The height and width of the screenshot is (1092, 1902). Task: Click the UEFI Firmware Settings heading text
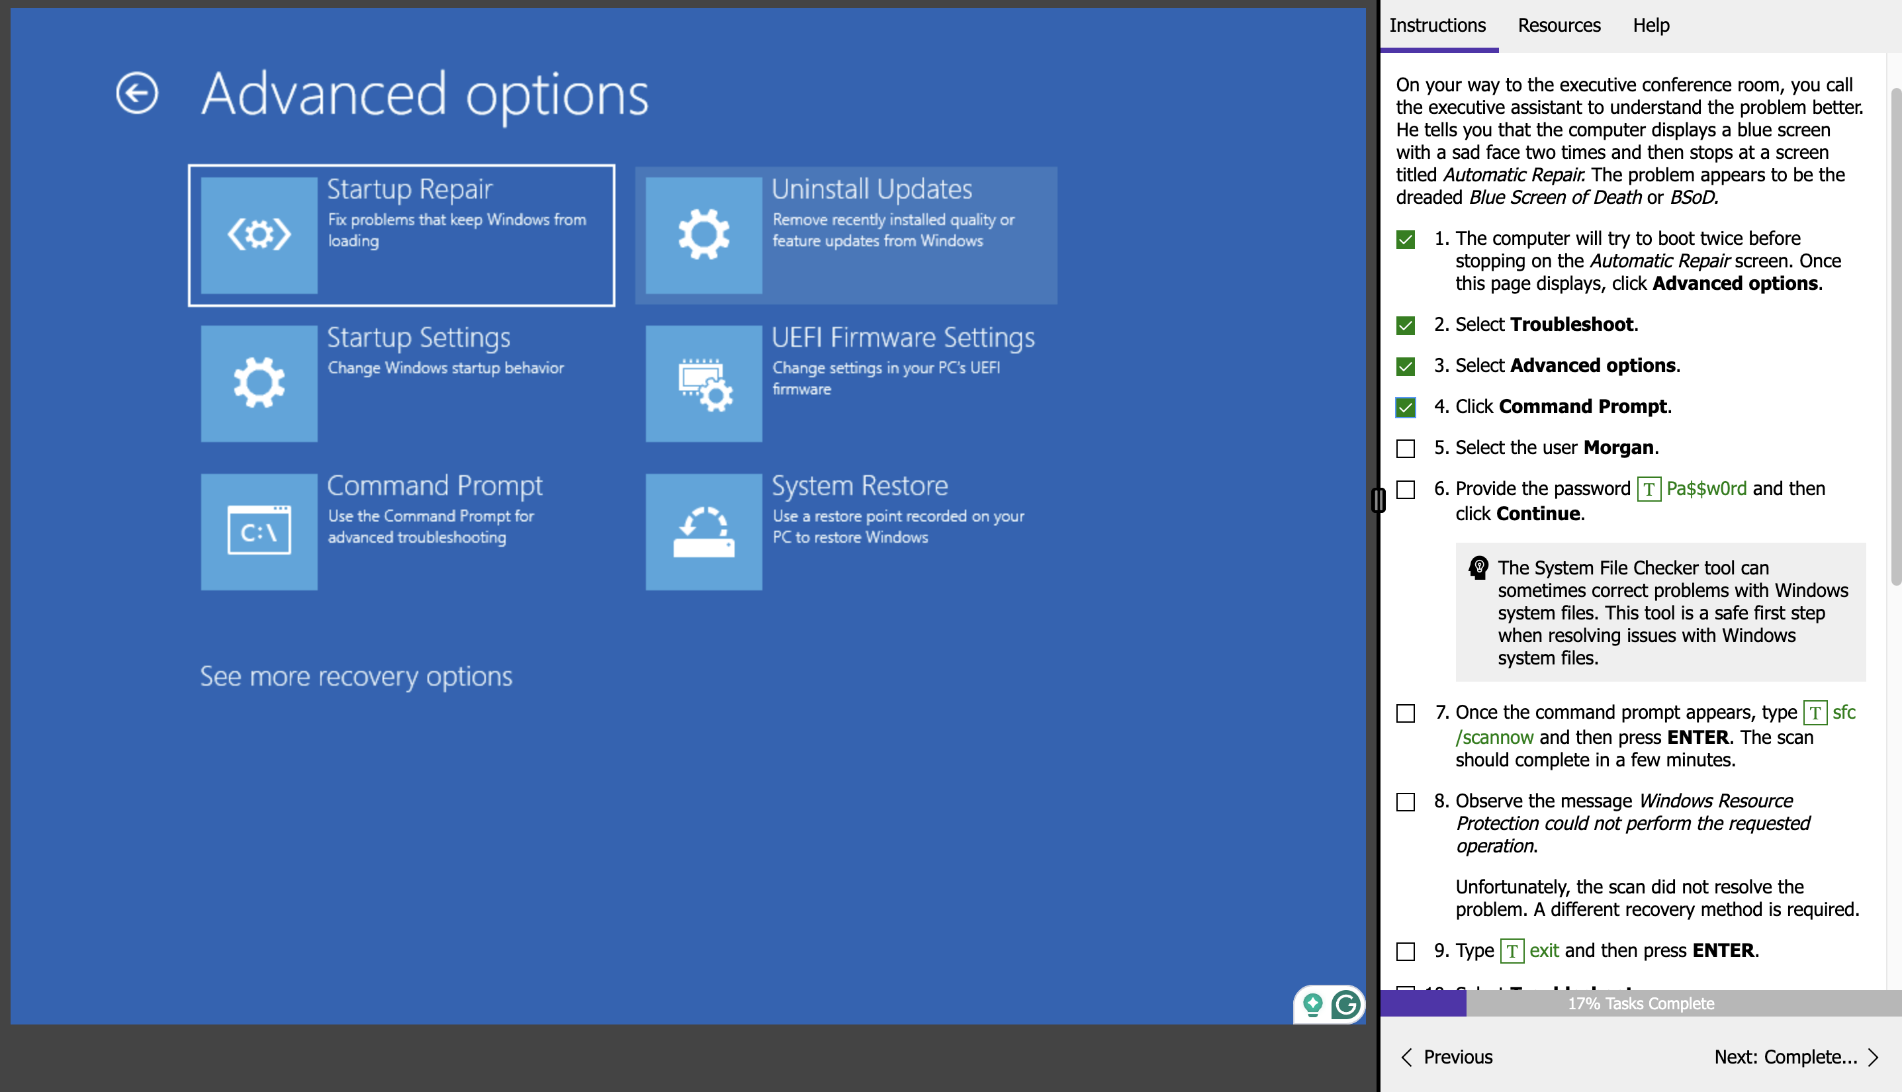(903, 338)
